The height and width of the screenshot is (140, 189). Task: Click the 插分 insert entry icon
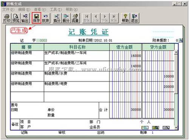tap(57, 18)
